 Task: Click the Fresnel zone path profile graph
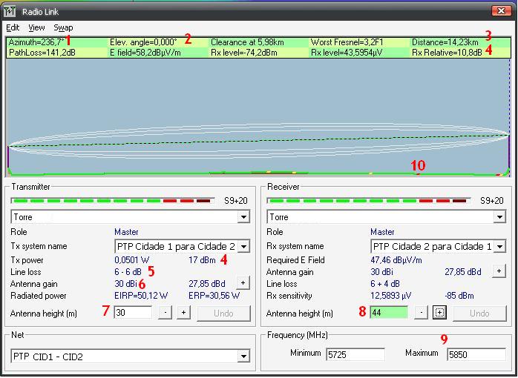(258, 117)
